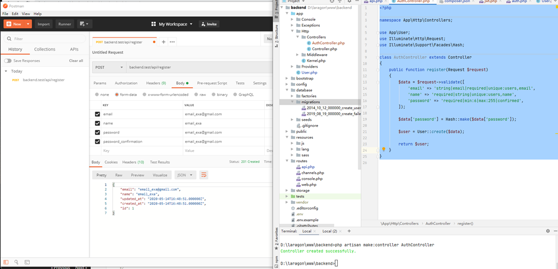Open the tab options ellipsis in Postman
The image size is (558, 269).
[x=172, y=42]
